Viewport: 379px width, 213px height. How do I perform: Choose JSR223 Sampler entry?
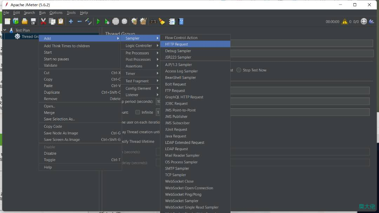(x=195, y=57)
